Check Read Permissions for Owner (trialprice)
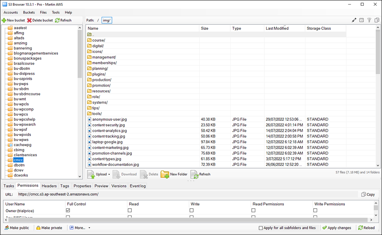 254,210
